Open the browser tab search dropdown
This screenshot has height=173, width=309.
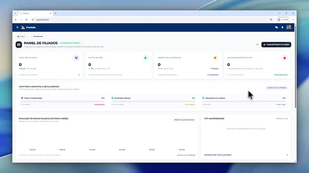15,13
